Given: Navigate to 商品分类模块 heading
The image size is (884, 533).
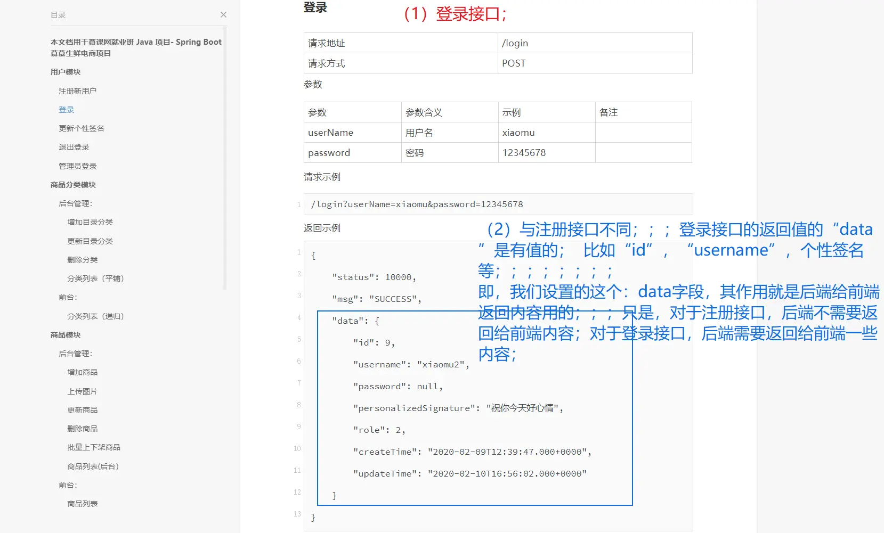Looking at the screenshot, I should click(x=73, y=185).
